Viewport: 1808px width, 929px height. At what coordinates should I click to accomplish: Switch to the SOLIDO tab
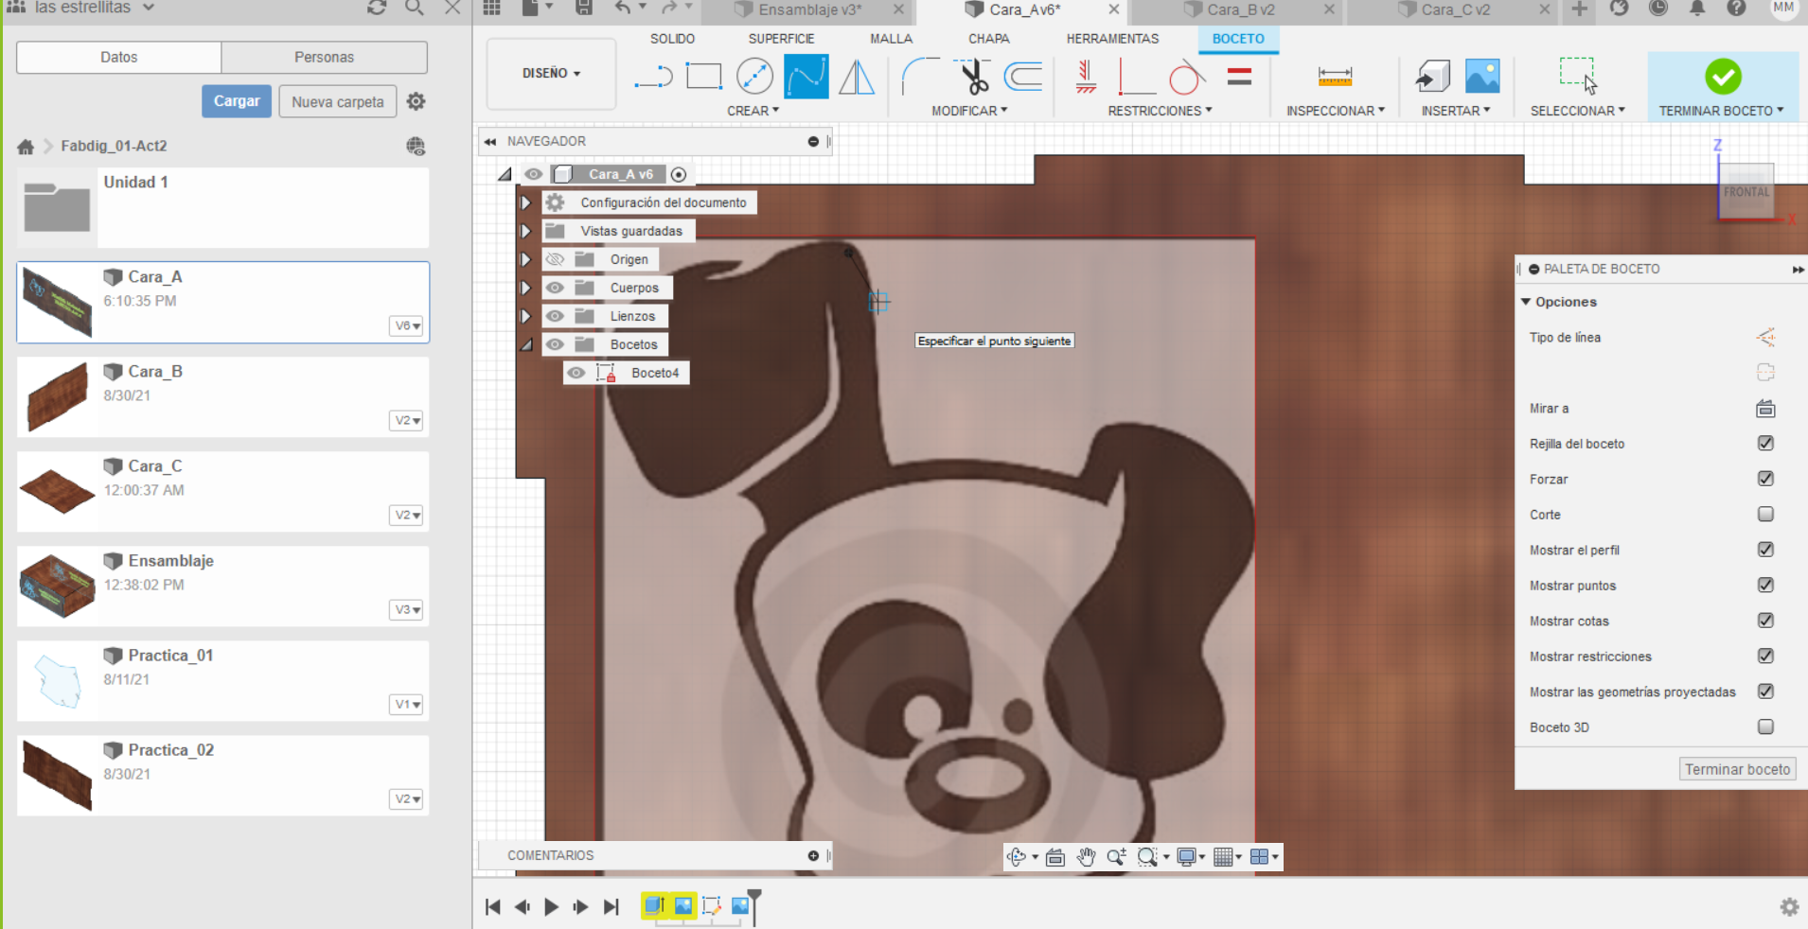click(x=672, y=39)
